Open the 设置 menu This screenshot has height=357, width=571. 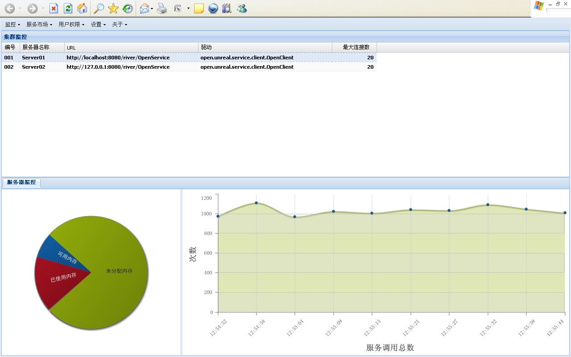coord(98,25)
